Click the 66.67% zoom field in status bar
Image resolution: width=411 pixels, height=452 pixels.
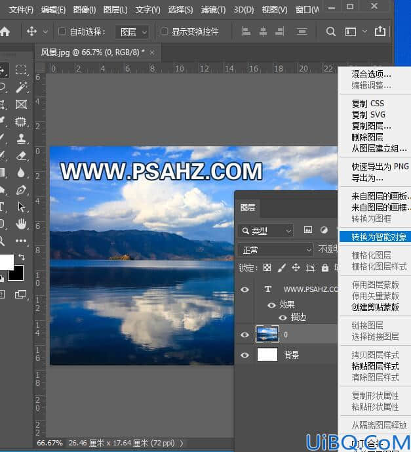[50, 443]
